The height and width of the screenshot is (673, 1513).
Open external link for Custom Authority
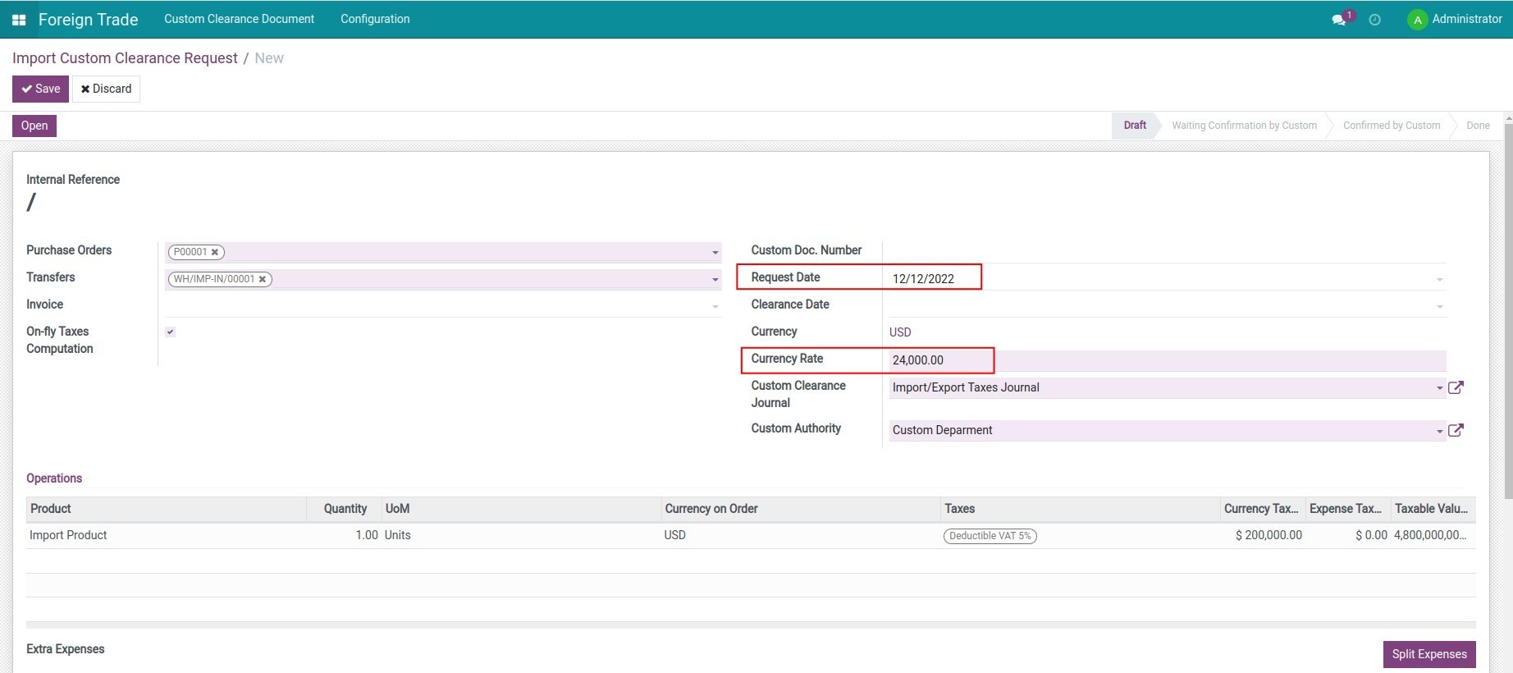point(1456,430)
